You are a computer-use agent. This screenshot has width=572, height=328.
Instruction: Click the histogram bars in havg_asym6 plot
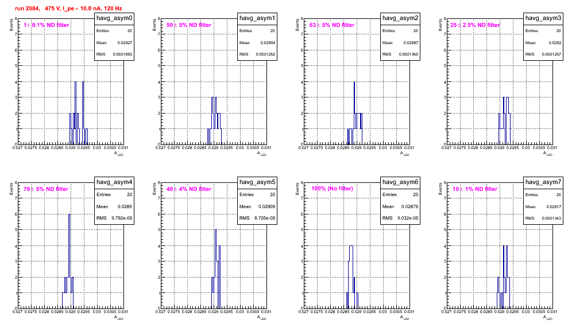click(x=352, y=277)
